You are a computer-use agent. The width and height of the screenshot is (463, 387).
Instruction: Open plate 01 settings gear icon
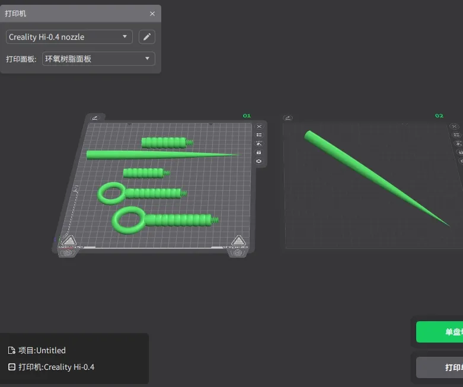(x=259, y=161)
